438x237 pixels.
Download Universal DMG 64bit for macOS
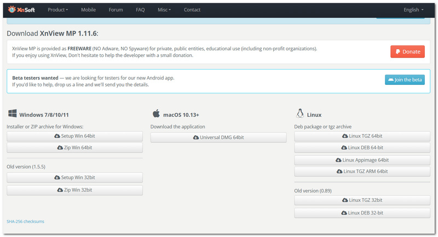(218, 137)
